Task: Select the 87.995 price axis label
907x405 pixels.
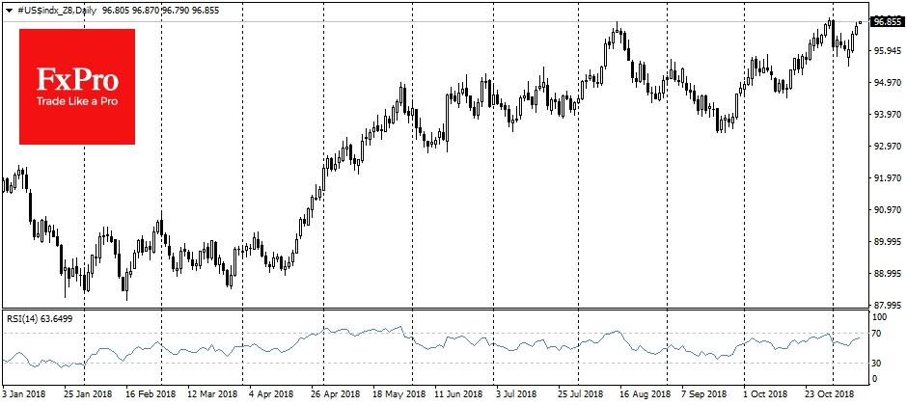Action: (888, 305)
